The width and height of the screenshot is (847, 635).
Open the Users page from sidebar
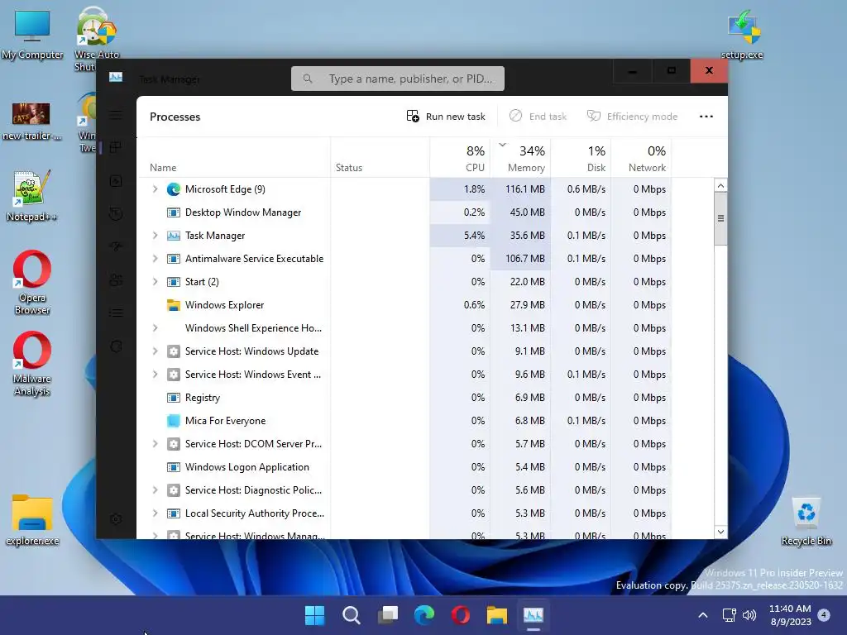click(x=116, y=279)
